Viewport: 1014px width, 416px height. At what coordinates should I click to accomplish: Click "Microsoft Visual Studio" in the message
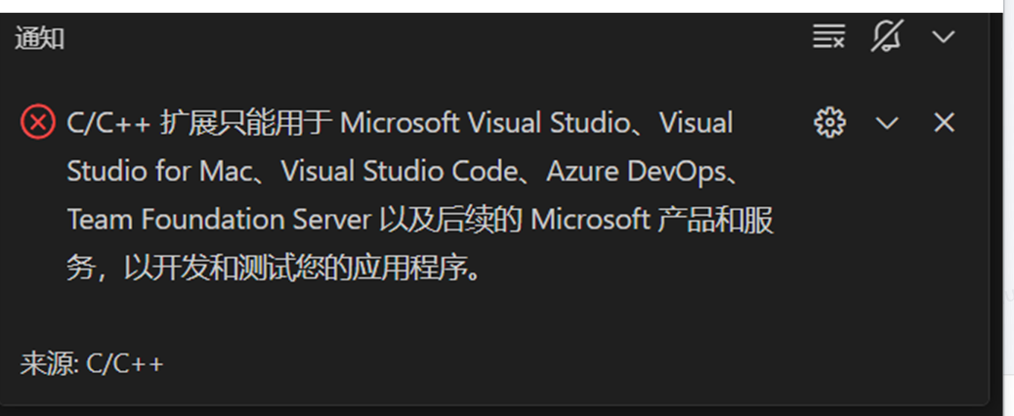pyautogui.click(x=484, y=123)
